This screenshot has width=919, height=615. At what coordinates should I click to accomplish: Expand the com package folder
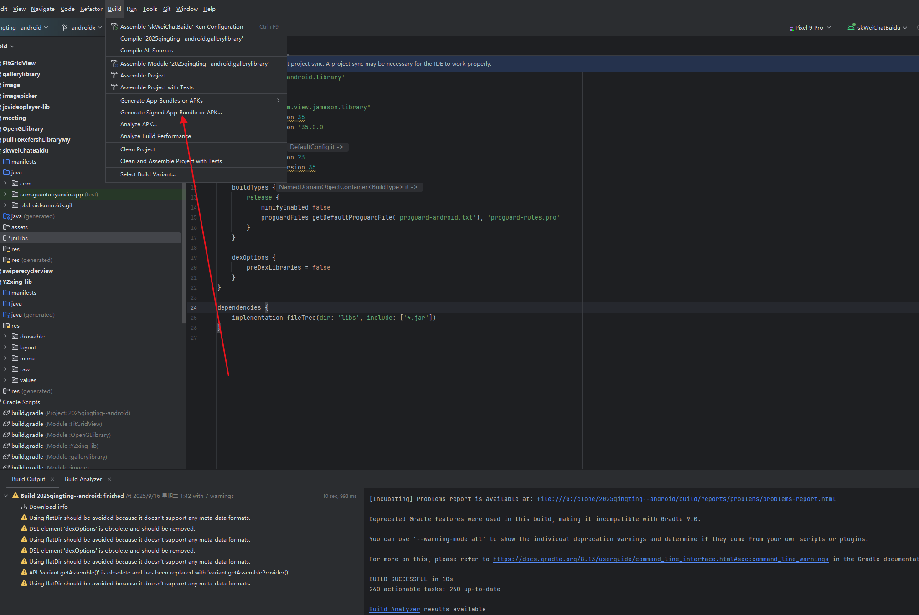(5, 183)
